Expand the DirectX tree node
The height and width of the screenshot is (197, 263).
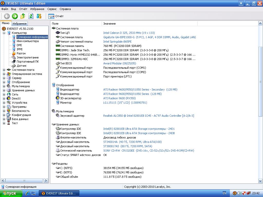tap(4, 99)
